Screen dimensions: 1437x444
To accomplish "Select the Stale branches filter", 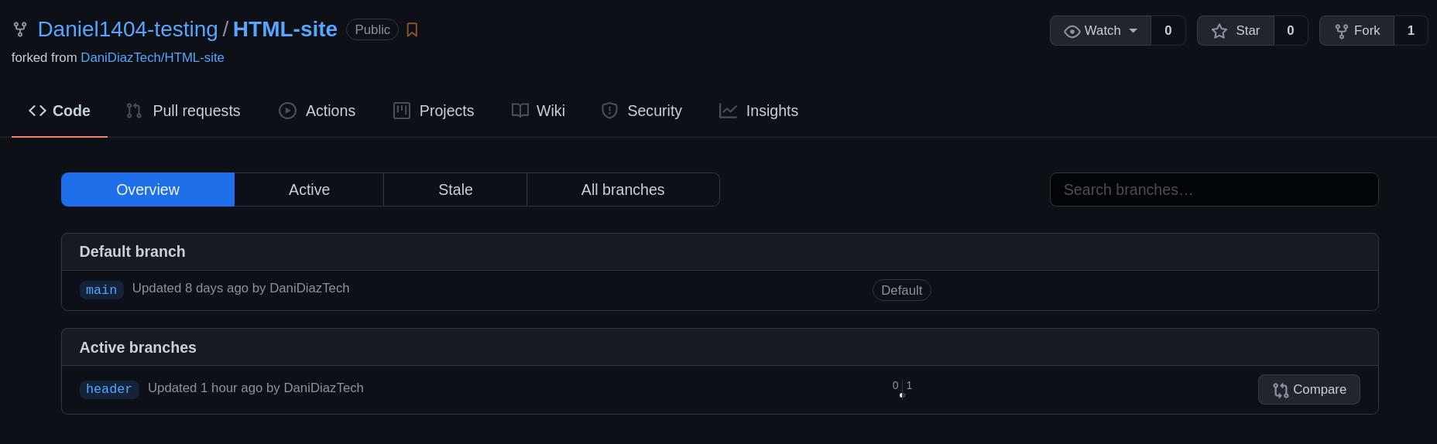I will tap(455, 190).
